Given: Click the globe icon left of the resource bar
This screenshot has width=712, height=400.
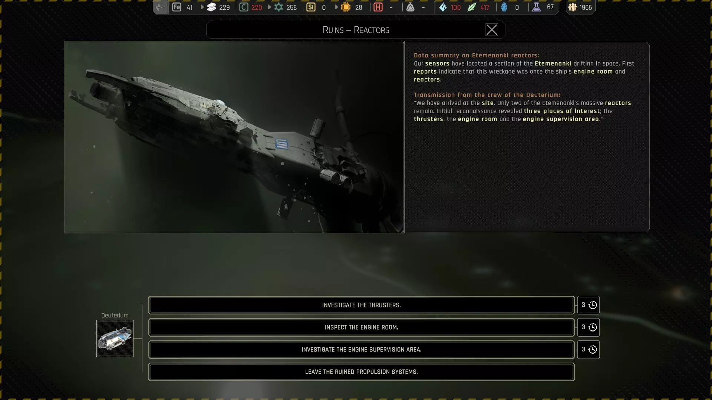Looking at the screenshot, I should point(160,7).
